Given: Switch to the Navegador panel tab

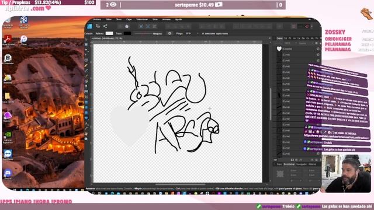Looking at the screenshot, I should tap(302, 164).
